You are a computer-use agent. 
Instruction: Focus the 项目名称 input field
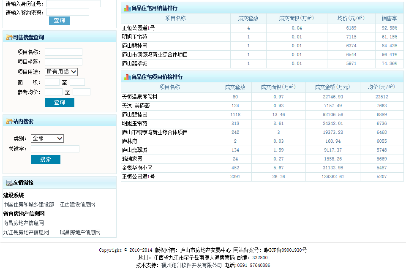63,52
